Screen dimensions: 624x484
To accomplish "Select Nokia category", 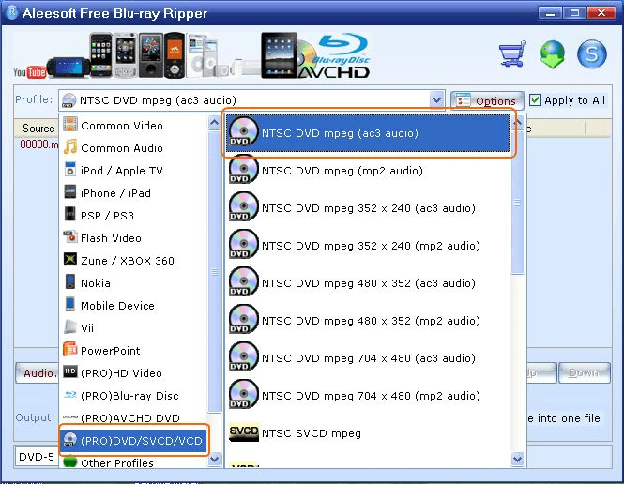I will coord(133,282).
